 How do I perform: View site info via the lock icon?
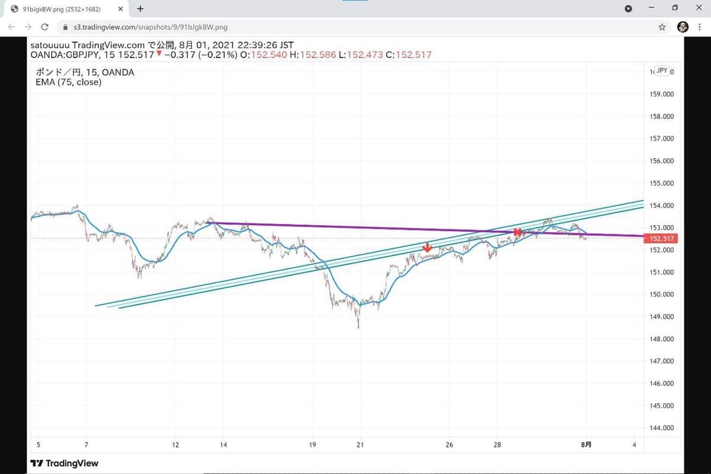[65, 27]
